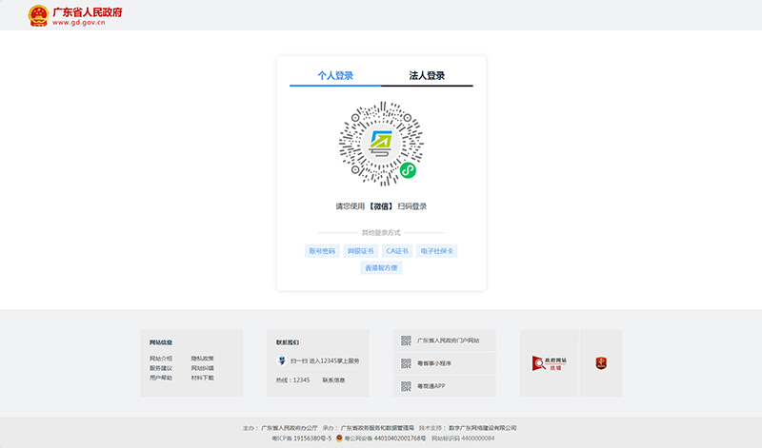
Task: Click the 12345 scan icon under 联系我们
Action: 282,360
